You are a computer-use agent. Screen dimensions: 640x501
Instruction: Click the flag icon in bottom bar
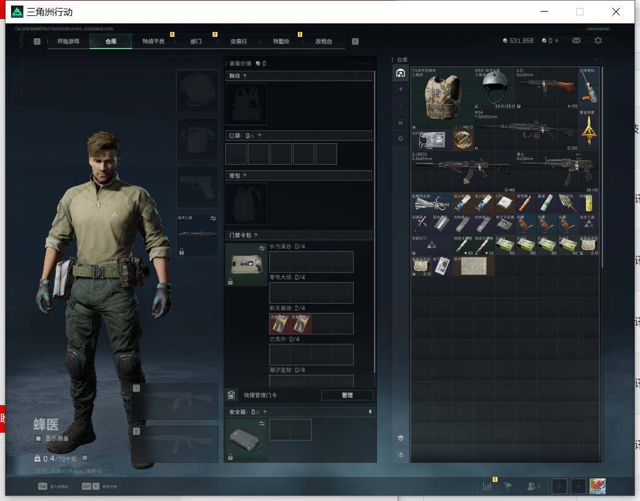508,486
